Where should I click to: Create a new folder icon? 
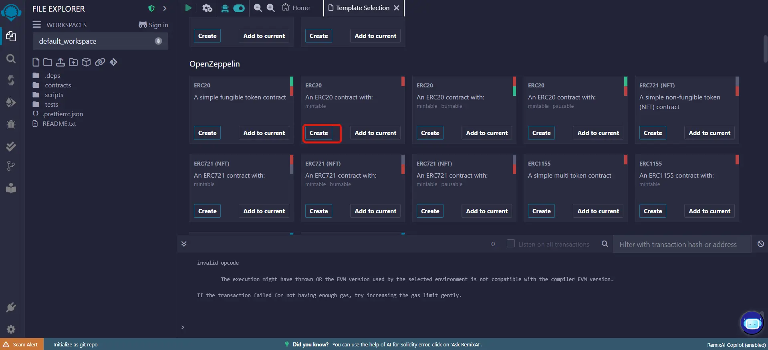pos(48,62)
